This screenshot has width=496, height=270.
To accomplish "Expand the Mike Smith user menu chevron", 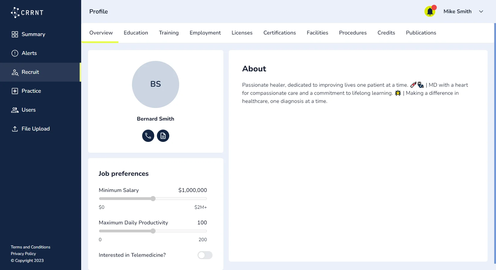I will point(481,11).
